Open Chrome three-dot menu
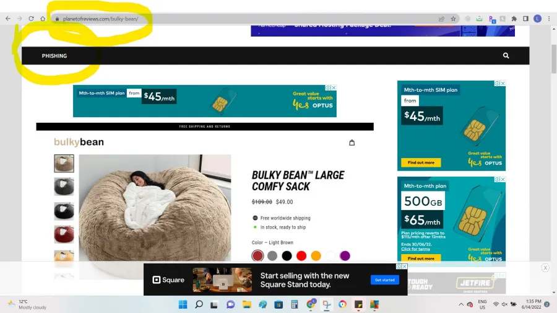This screenshot has width=557, height=313. point(549,19)
